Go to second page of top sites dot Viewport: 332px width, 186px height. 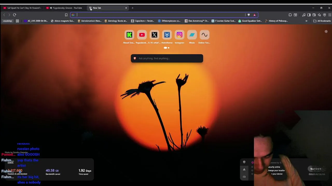click(169, 48)
